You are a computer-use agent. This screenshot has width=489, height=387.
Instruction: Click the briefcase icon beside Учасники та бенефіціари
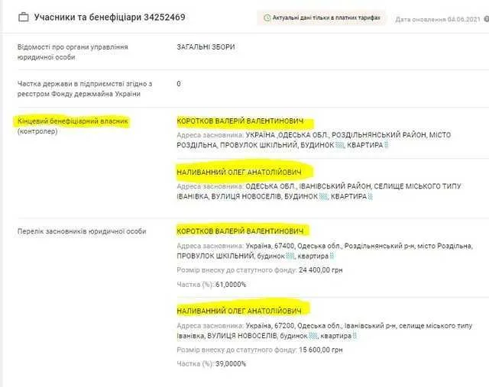tap(24, 17)
